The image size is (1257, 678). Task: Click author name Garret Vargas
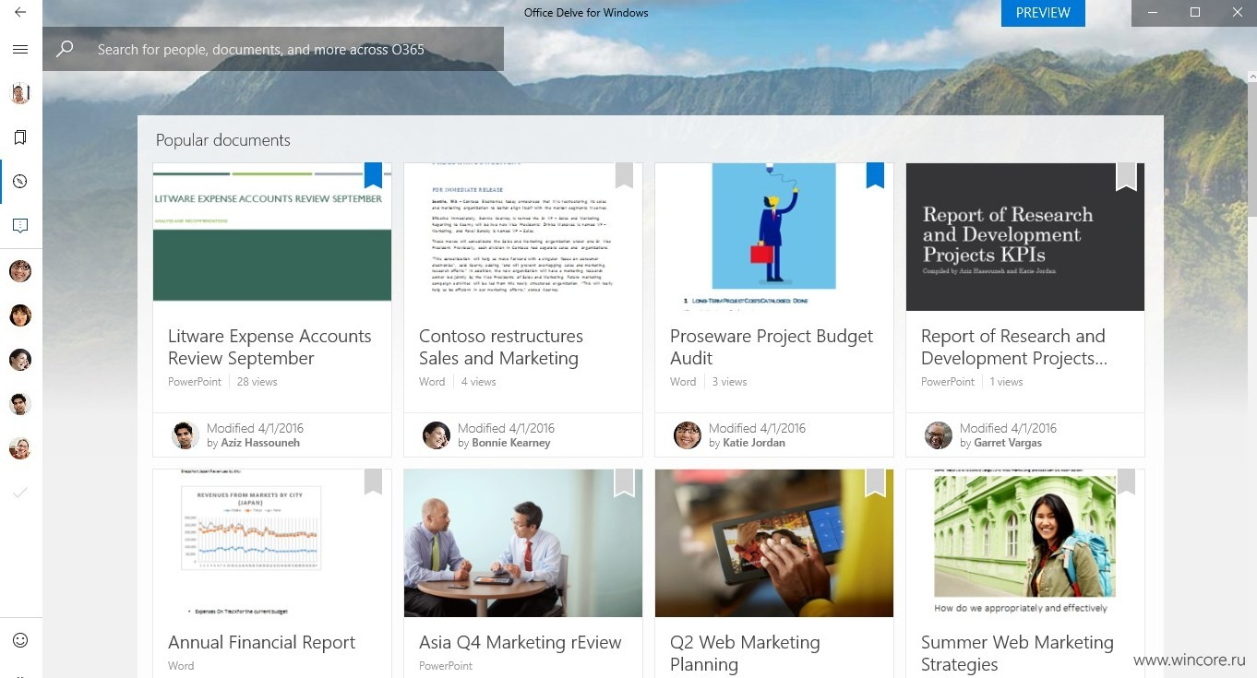pyautogui.click(x=1008, y=443)
